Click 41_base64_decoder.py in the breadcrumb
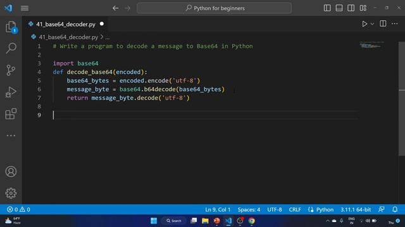The width and height of the screenshot is (405, 227). click(68, 37)
